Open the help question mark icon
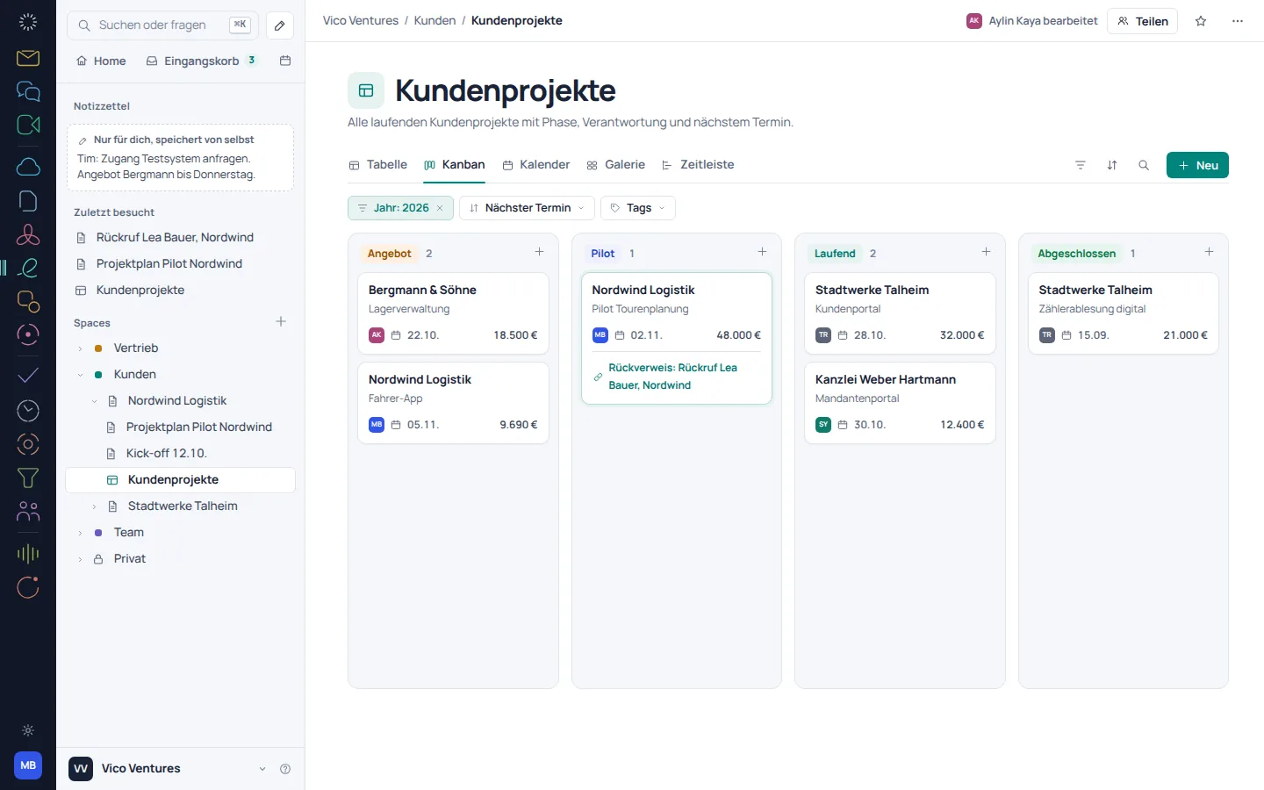The width and height of the screenshot is (1264, 790). pos(285,769)
